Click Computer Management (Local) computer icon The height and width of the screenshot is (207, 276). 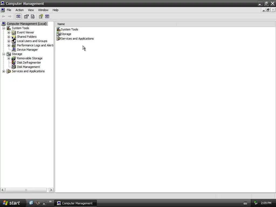[3, 24]
